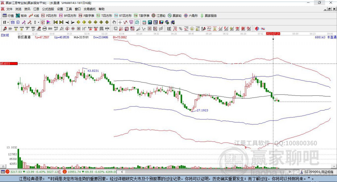337x182 pixels.
Task: Select the percent % tool
Action: (181, 29)
